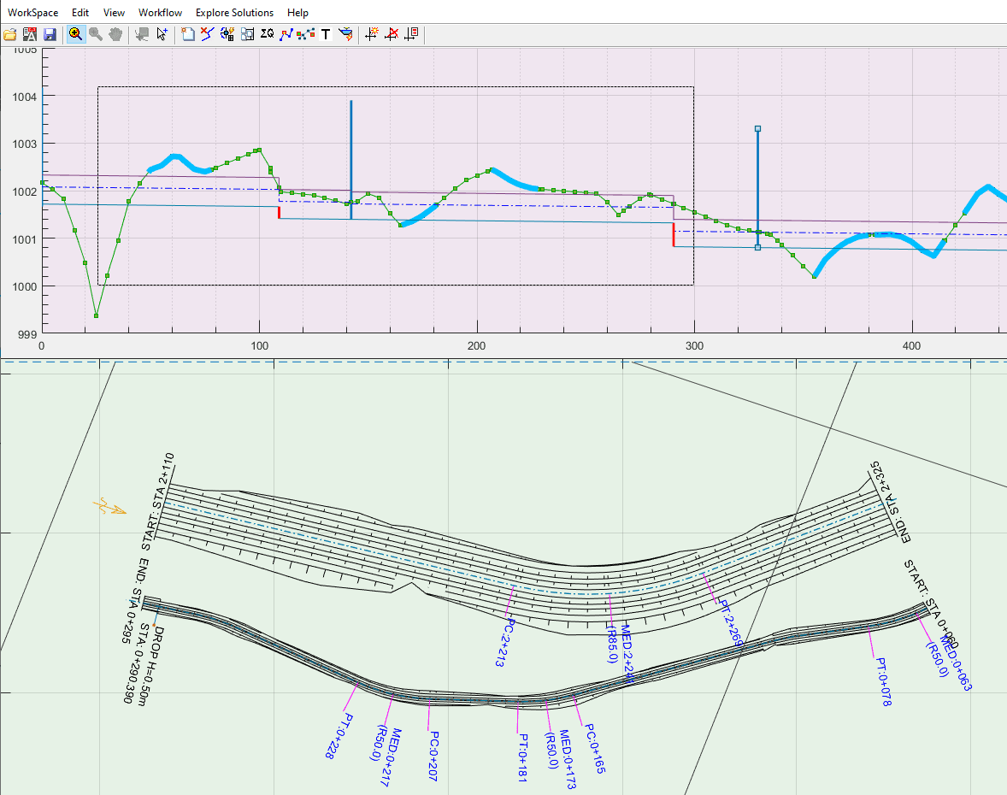Click the ΣQ flow summation icon

(267, 34)
